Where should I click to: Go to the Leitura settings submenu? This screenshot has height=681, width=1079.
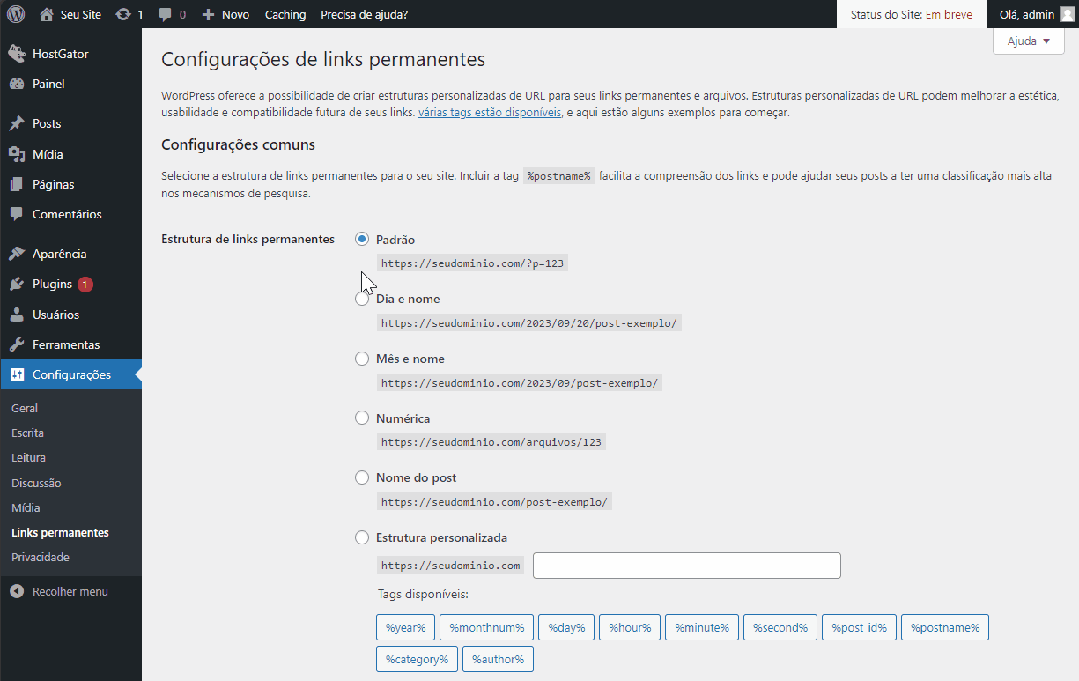[x=28, y=458]
